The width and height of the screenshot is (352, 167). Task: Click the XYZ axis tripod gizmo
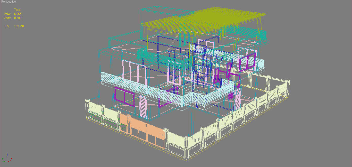7,158
